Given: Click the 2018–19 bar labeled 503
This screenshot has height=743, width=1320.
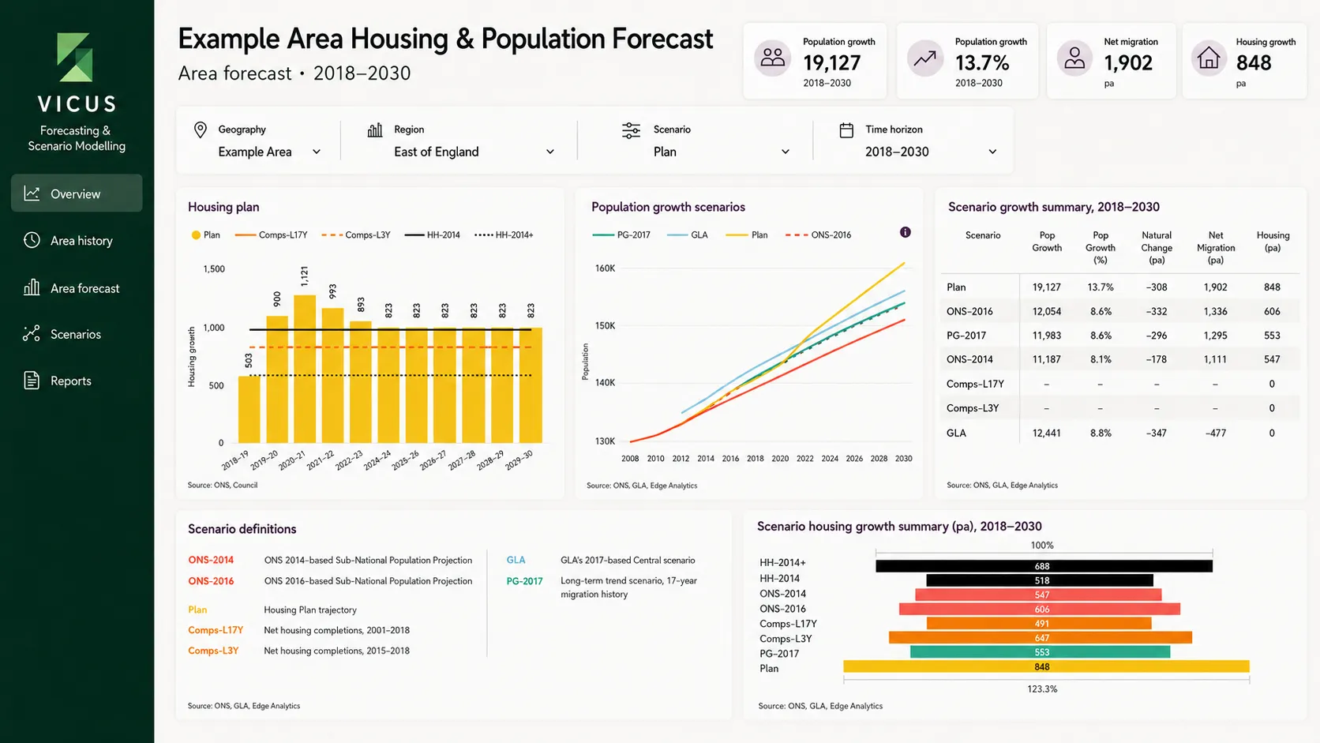Looking at the screenshot, I should (x=249, y=410).
